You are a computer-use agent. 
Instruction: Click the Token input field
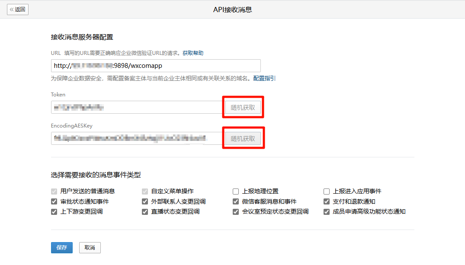coord(137,107)
